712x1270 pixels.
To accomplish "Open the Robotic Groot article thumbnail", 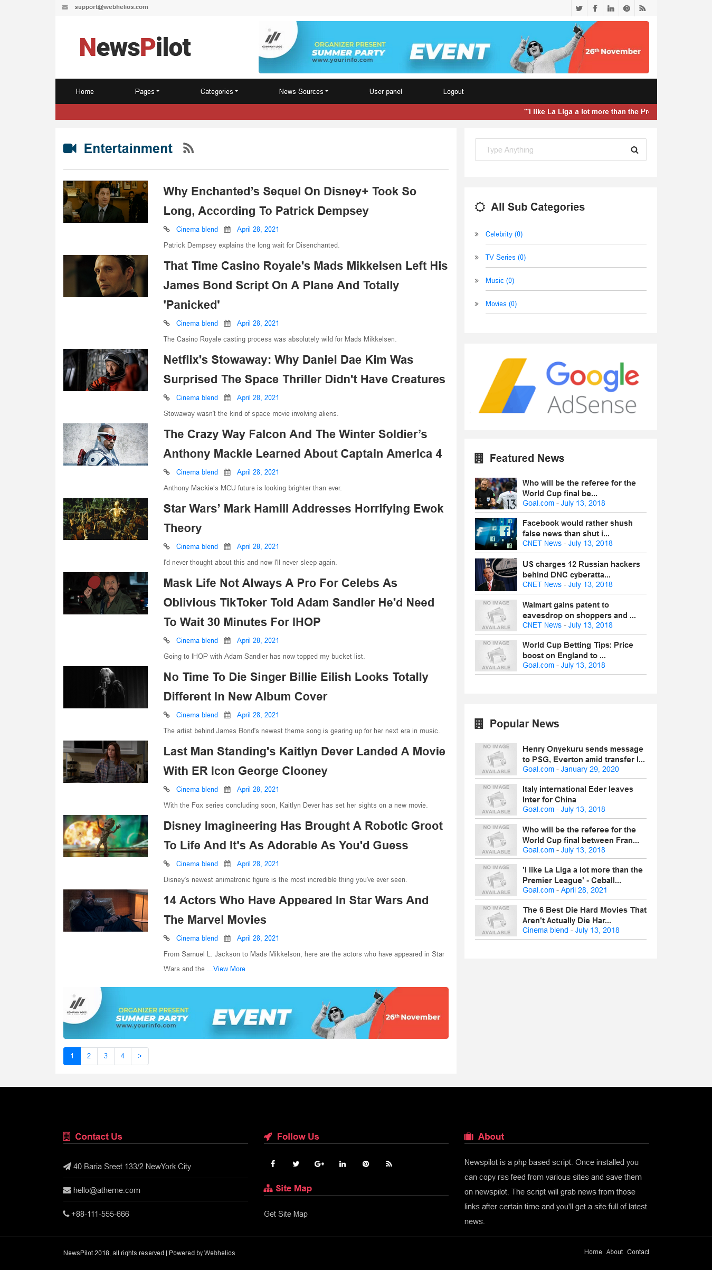I will click(x=106, y=836).
